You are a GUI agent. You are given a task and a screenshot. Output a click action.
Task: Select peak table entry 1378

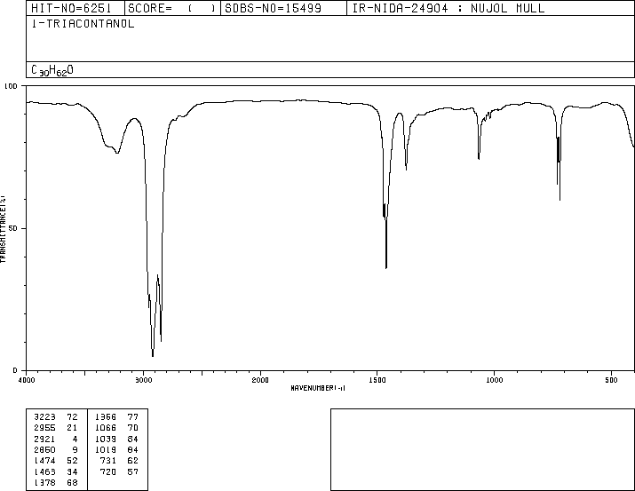[44, 483]
